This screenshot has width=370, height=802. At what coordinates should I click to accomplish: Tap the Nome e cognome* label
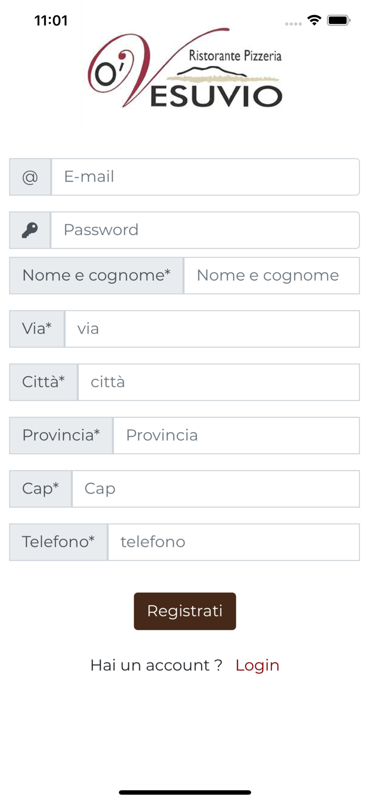pos(96,275)
